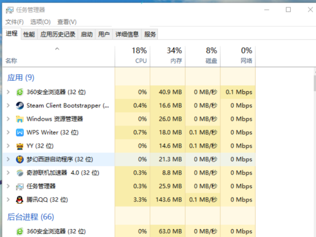Switch to the 性能 tab
The image size is (316, 237).
click(29, 34)
